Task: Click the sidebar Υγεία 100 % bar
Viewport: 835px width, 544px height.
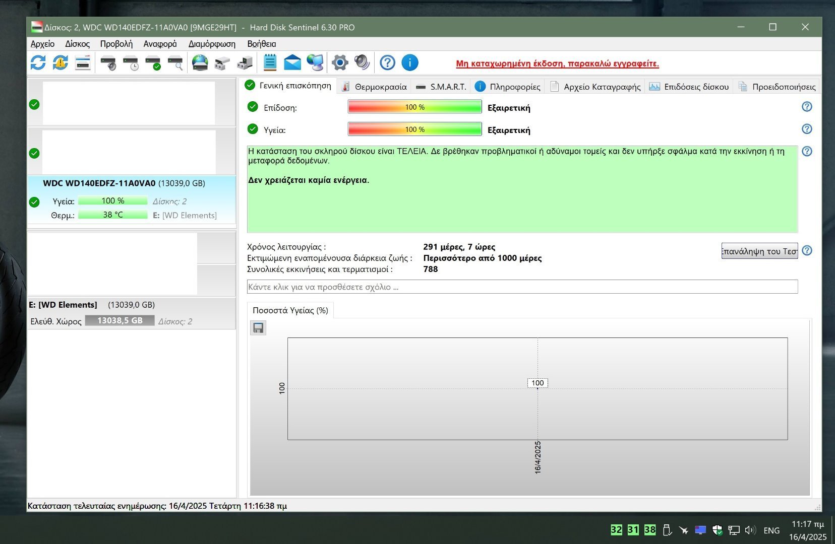Action: [x=113, y=200]
